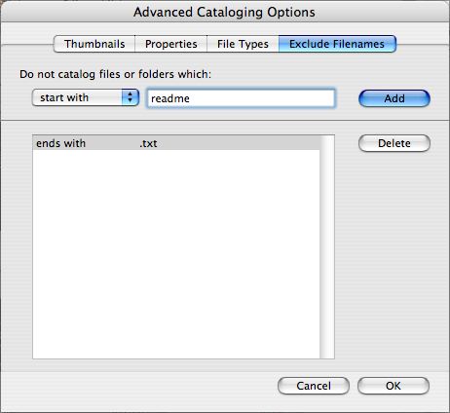Select the 'ends with .txt' list row
Viewport: 450px width, 413px height.
176,143
